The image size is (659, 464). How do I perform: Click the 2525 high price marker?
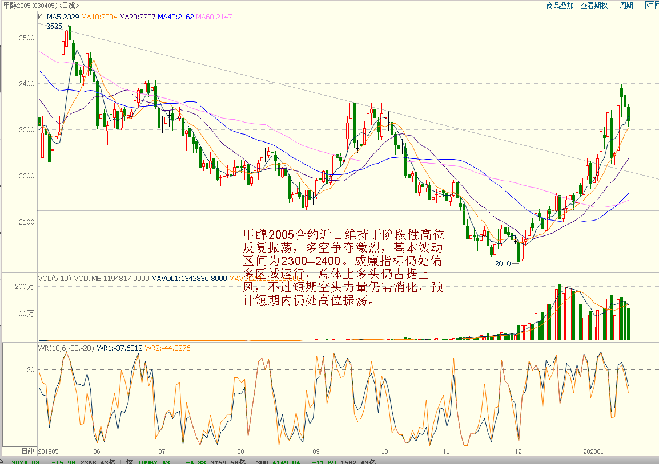[x=54, y=26]
